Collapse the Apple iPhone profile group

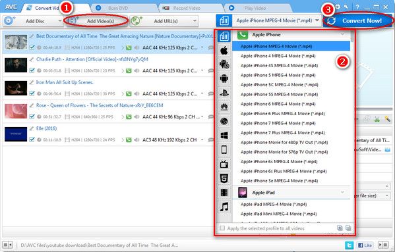(342, 34)
